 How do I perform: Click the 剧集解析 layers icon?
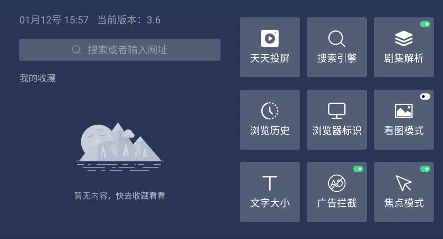[x=404, y=38]
